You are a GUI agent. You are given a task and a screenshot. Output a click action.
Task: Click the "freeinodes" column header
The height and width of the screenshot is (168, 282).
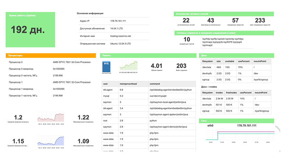(231, 93)
